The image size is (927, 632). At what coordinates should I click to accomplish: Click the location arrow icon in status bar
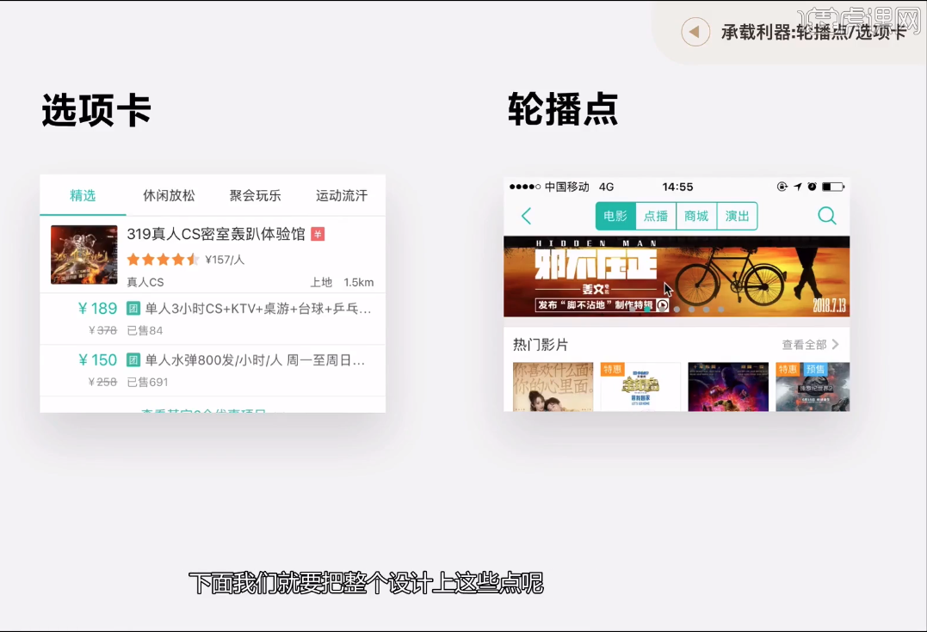[x=798, y=187]
